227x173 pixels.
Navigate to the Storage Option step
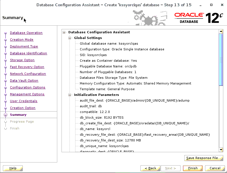[x=22, y=60]
